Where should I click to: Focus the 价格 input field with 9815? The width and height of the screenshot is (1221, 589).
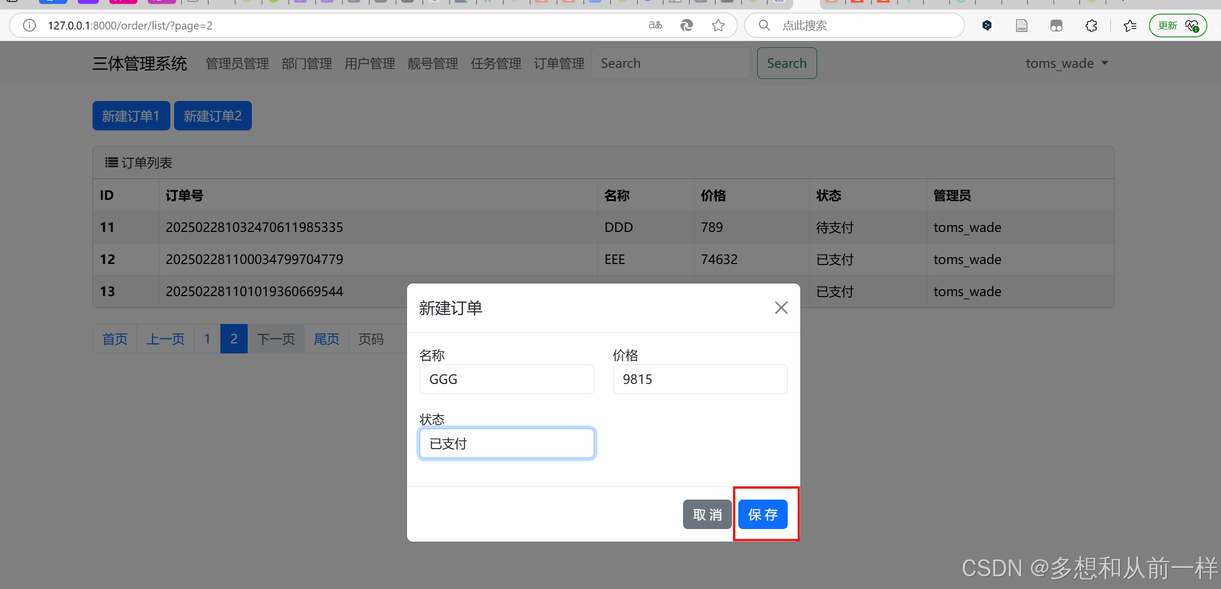click(700, 379)
